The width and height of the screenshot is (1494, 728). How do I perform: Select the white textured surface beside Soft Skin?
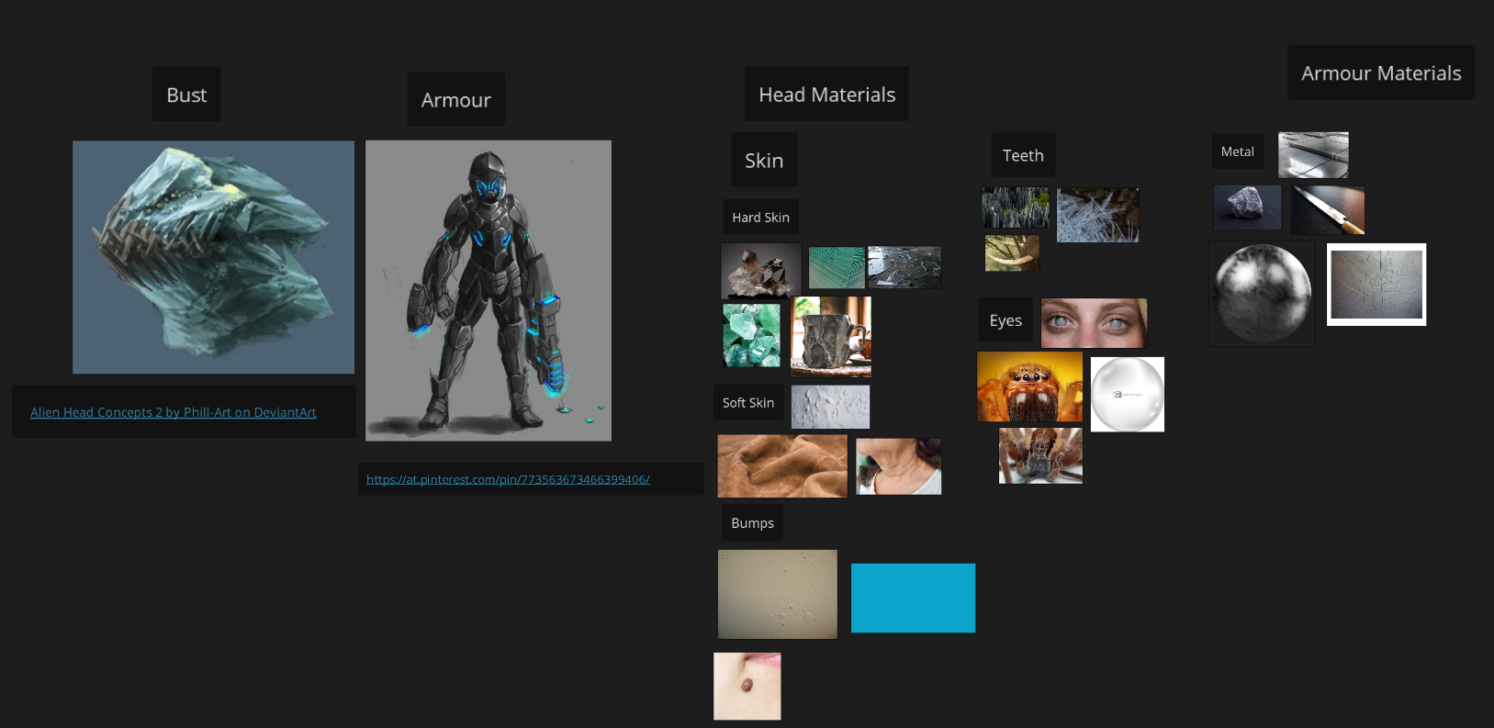[830, 407]
